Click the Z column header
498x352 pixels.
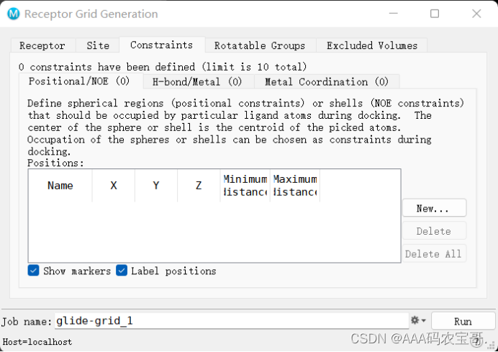(199, 186)
